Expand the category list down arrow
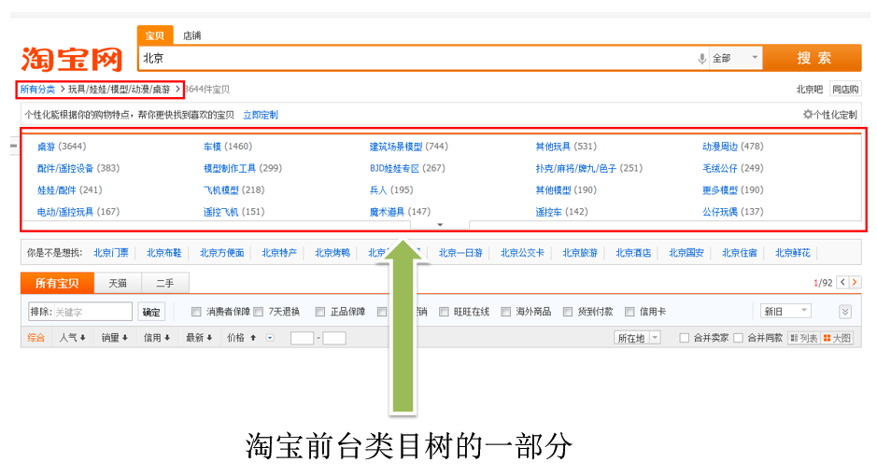 pos(440,225)
